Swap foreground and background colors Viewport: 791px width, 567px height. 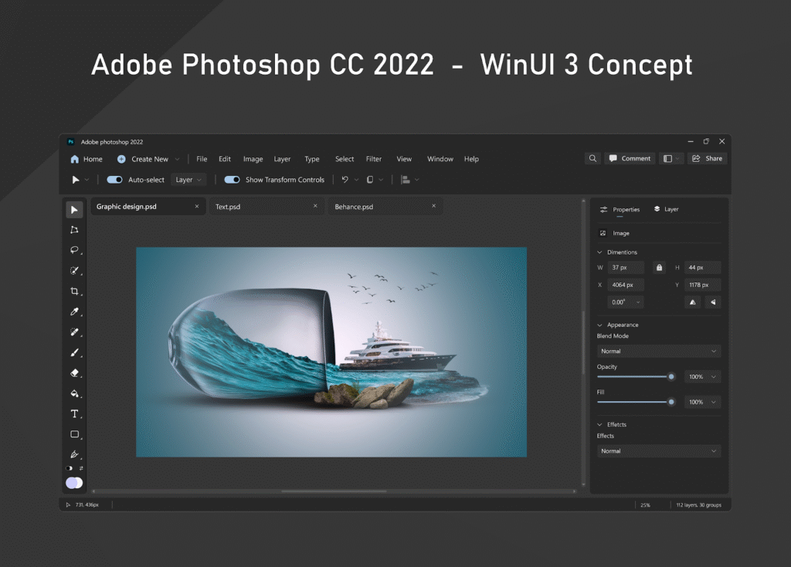click(80, 468)
